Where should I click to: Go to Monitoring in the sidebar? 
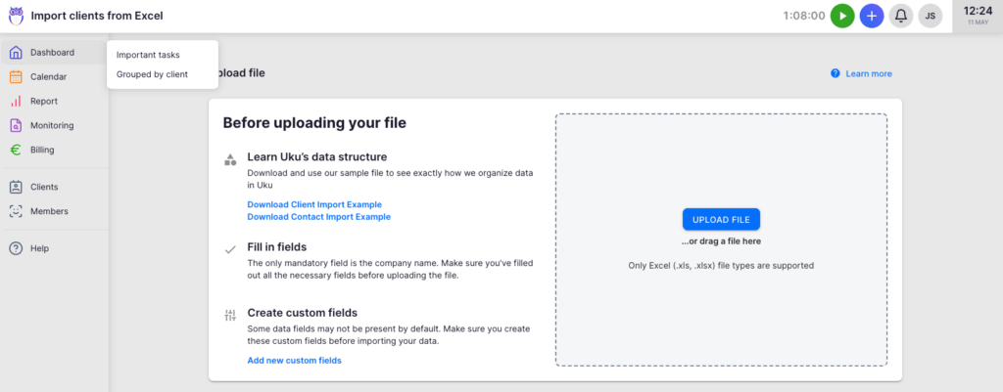52,125
